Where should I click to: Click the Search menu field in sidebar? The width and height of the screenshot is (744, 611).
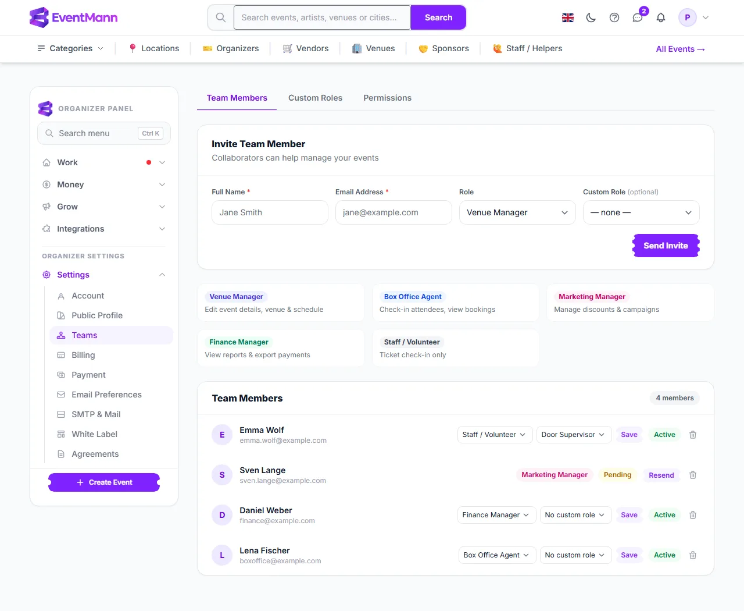tap(104, 133)
